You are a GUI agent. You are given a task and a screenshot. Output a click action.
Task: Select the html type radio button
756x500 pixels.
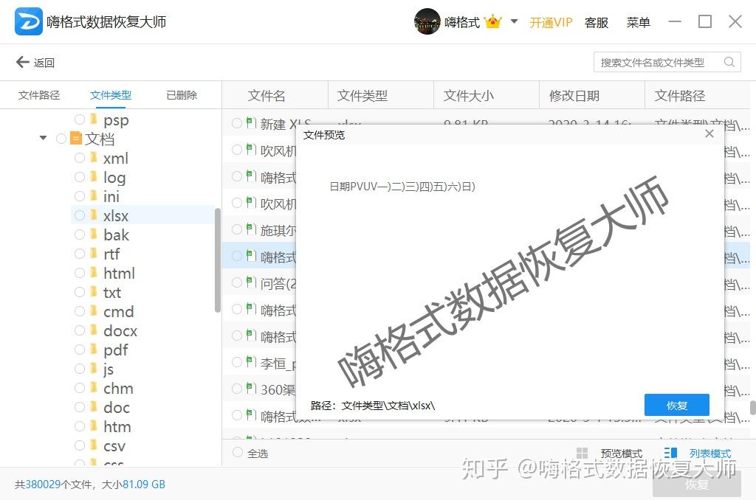pyautogui.click(x=80, y=273)
